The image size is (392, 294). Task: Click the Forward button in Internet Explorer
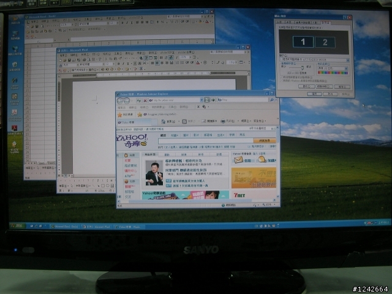point(127,100)
